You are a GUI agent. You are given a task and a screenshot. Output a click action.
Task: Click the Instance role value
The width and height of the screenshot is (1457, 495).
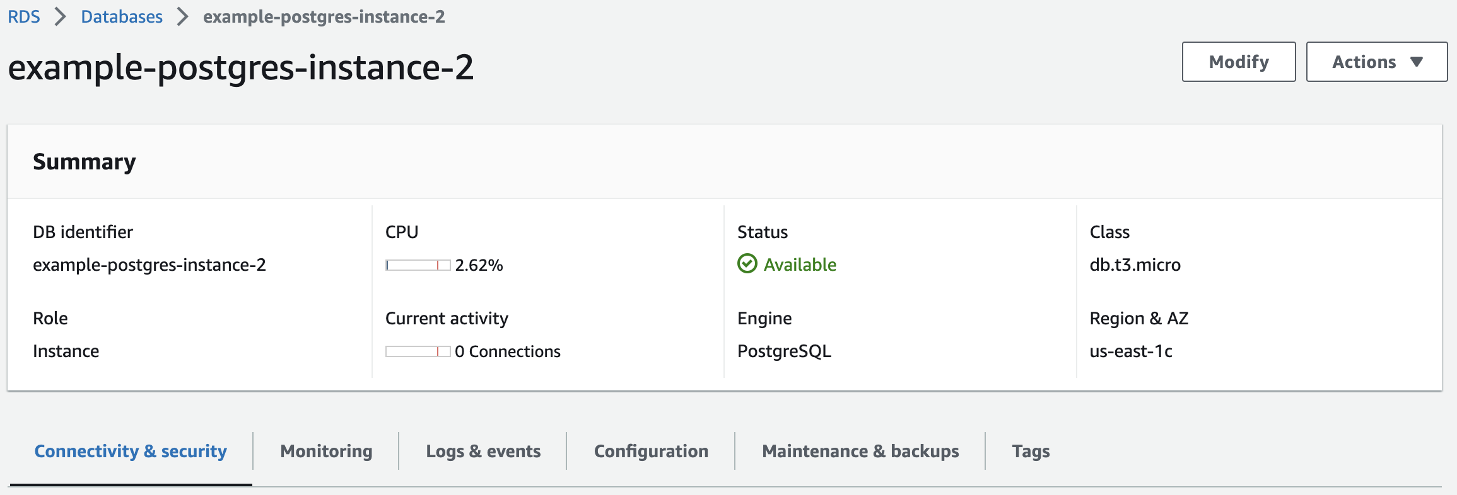[66, 351]
